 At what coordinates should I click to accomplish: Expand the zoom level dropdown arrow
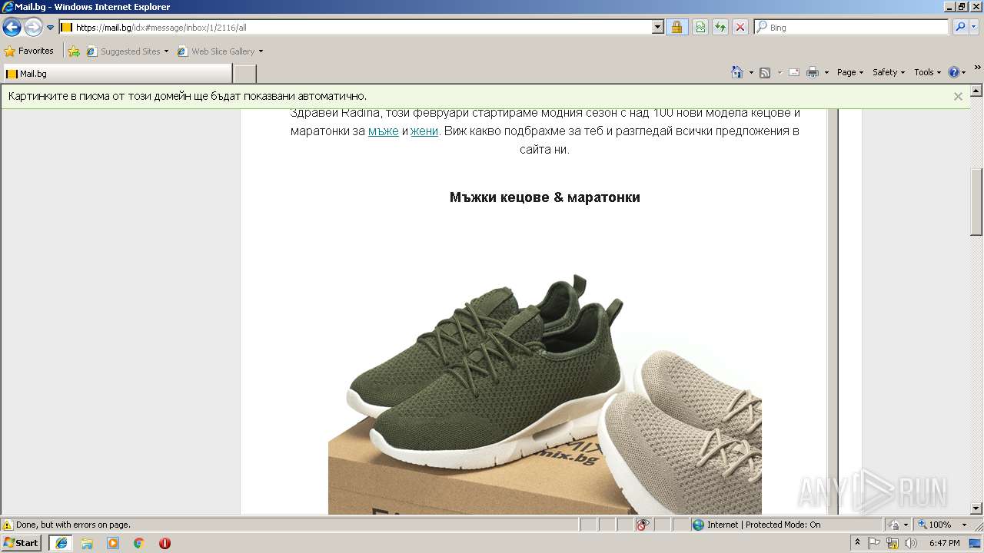tap(964, 525)
